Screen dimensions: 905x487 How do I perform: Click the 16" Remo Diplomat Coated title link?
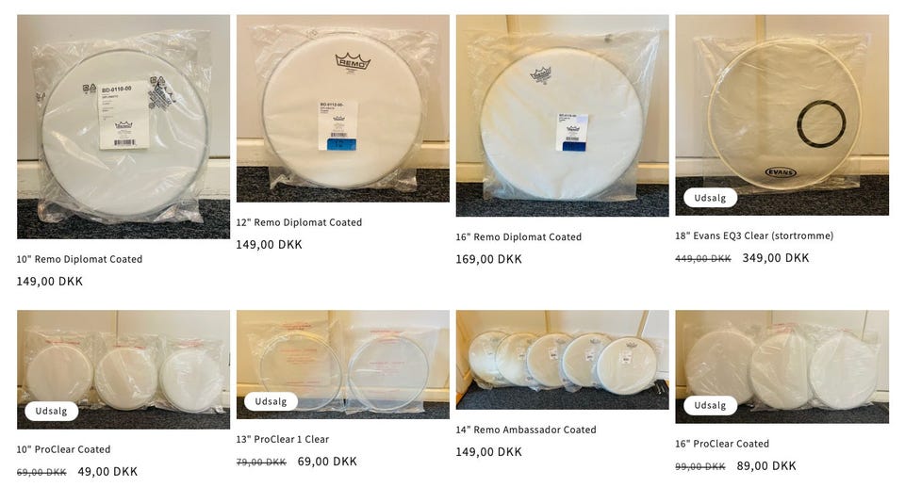click(x=518, y=236)
